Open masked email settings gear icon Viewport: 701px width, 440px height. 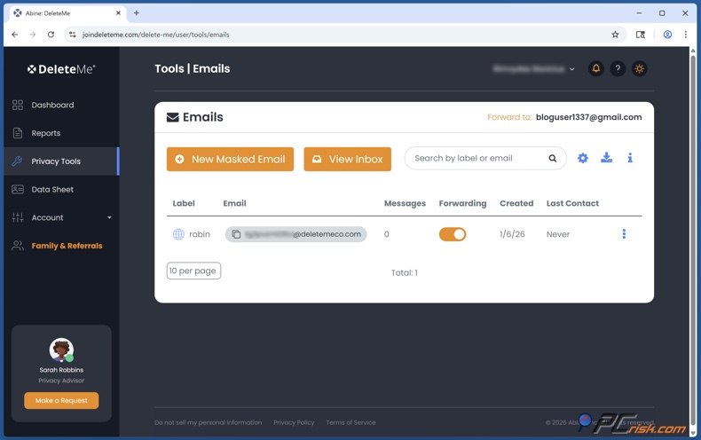pos(583,158)
